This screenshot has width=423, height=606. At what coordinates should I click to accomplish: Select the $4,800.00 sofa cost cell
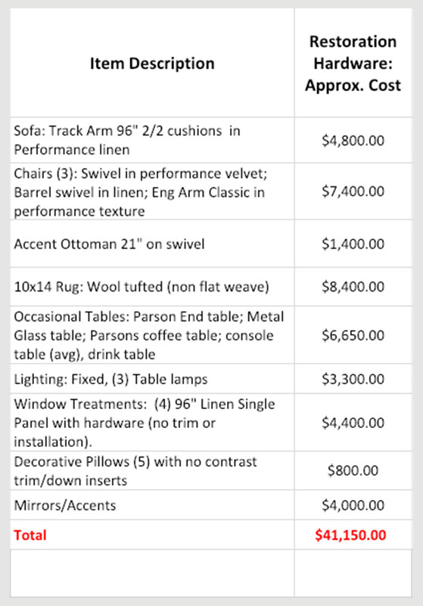(353, 140)
